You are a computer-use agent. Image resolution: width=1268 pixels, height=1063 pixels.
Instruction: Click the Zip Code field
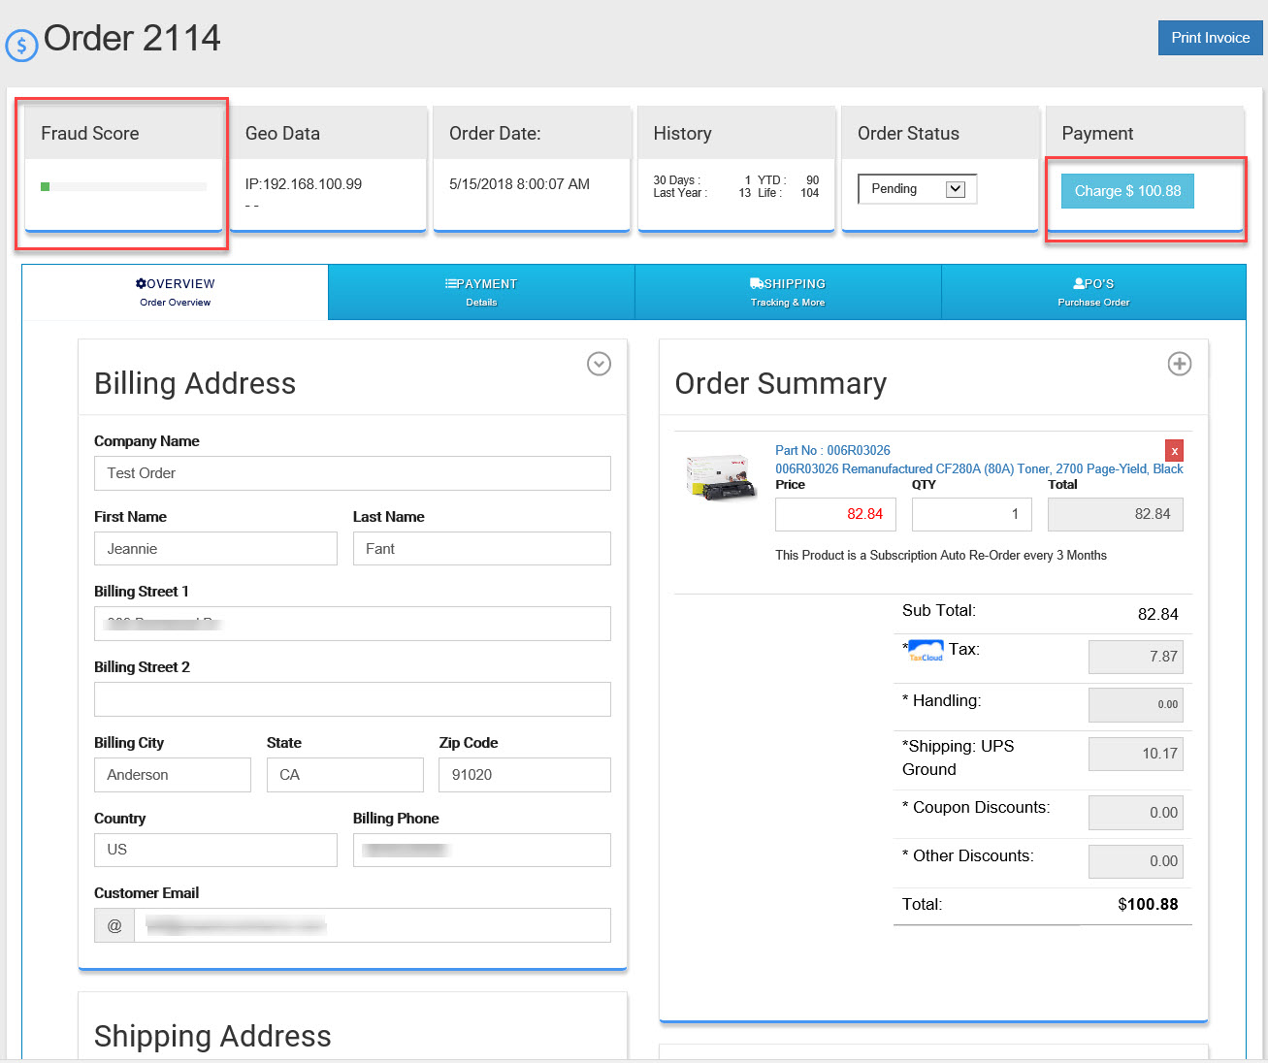point(524,775)
